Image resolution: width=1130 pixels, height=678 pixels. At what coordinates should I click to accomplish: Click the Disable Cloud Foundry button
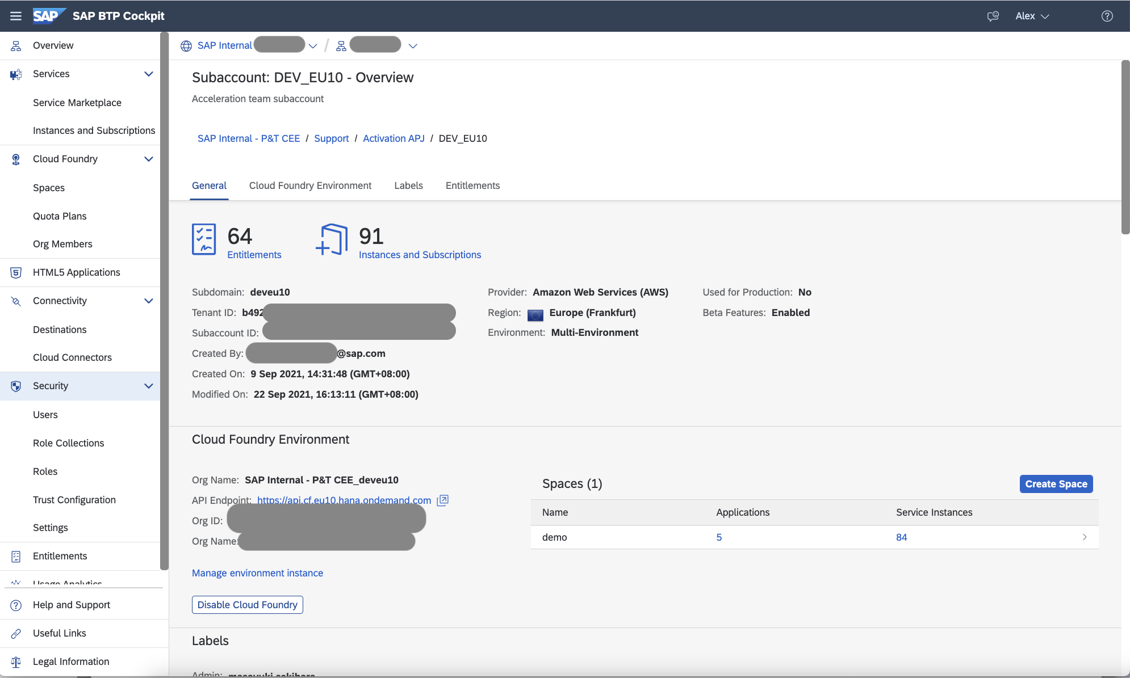pyautogui.click(x=247, y=605)
